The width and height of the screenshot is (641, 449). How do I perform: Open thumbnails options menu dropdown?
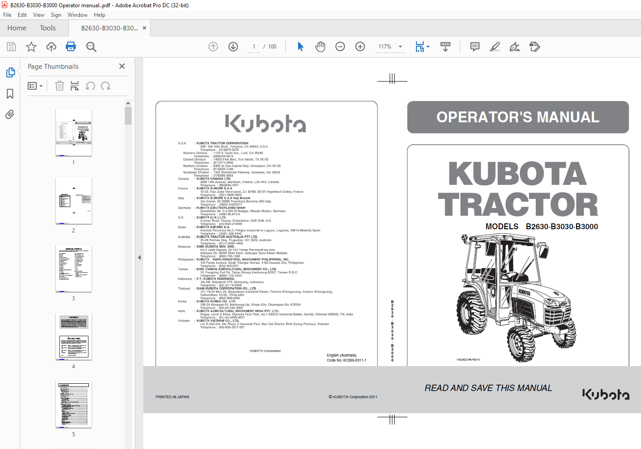[35, 86]
